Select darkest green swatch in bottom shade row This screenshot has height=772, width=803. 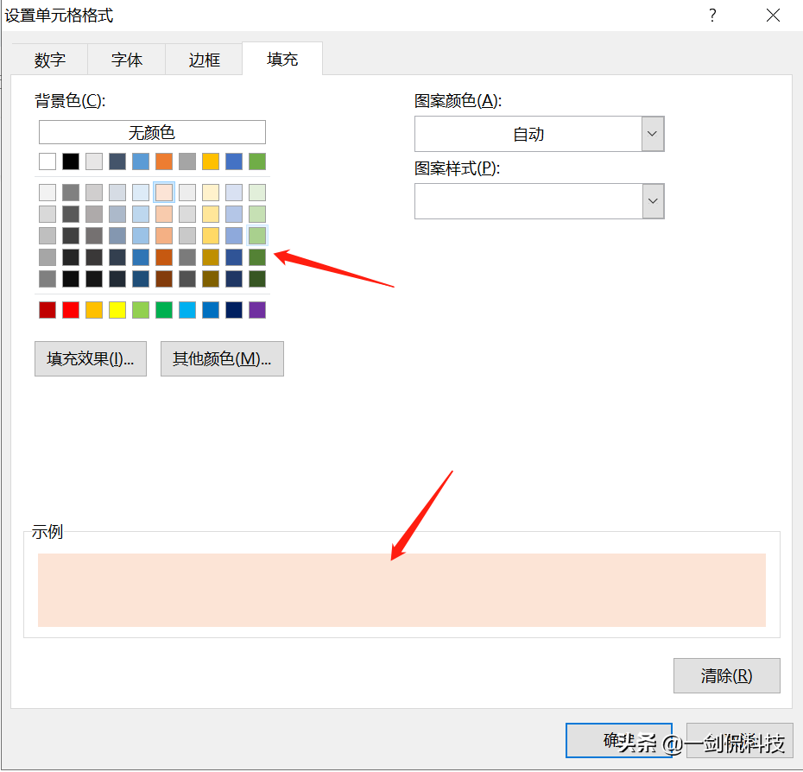click(257, 279)
